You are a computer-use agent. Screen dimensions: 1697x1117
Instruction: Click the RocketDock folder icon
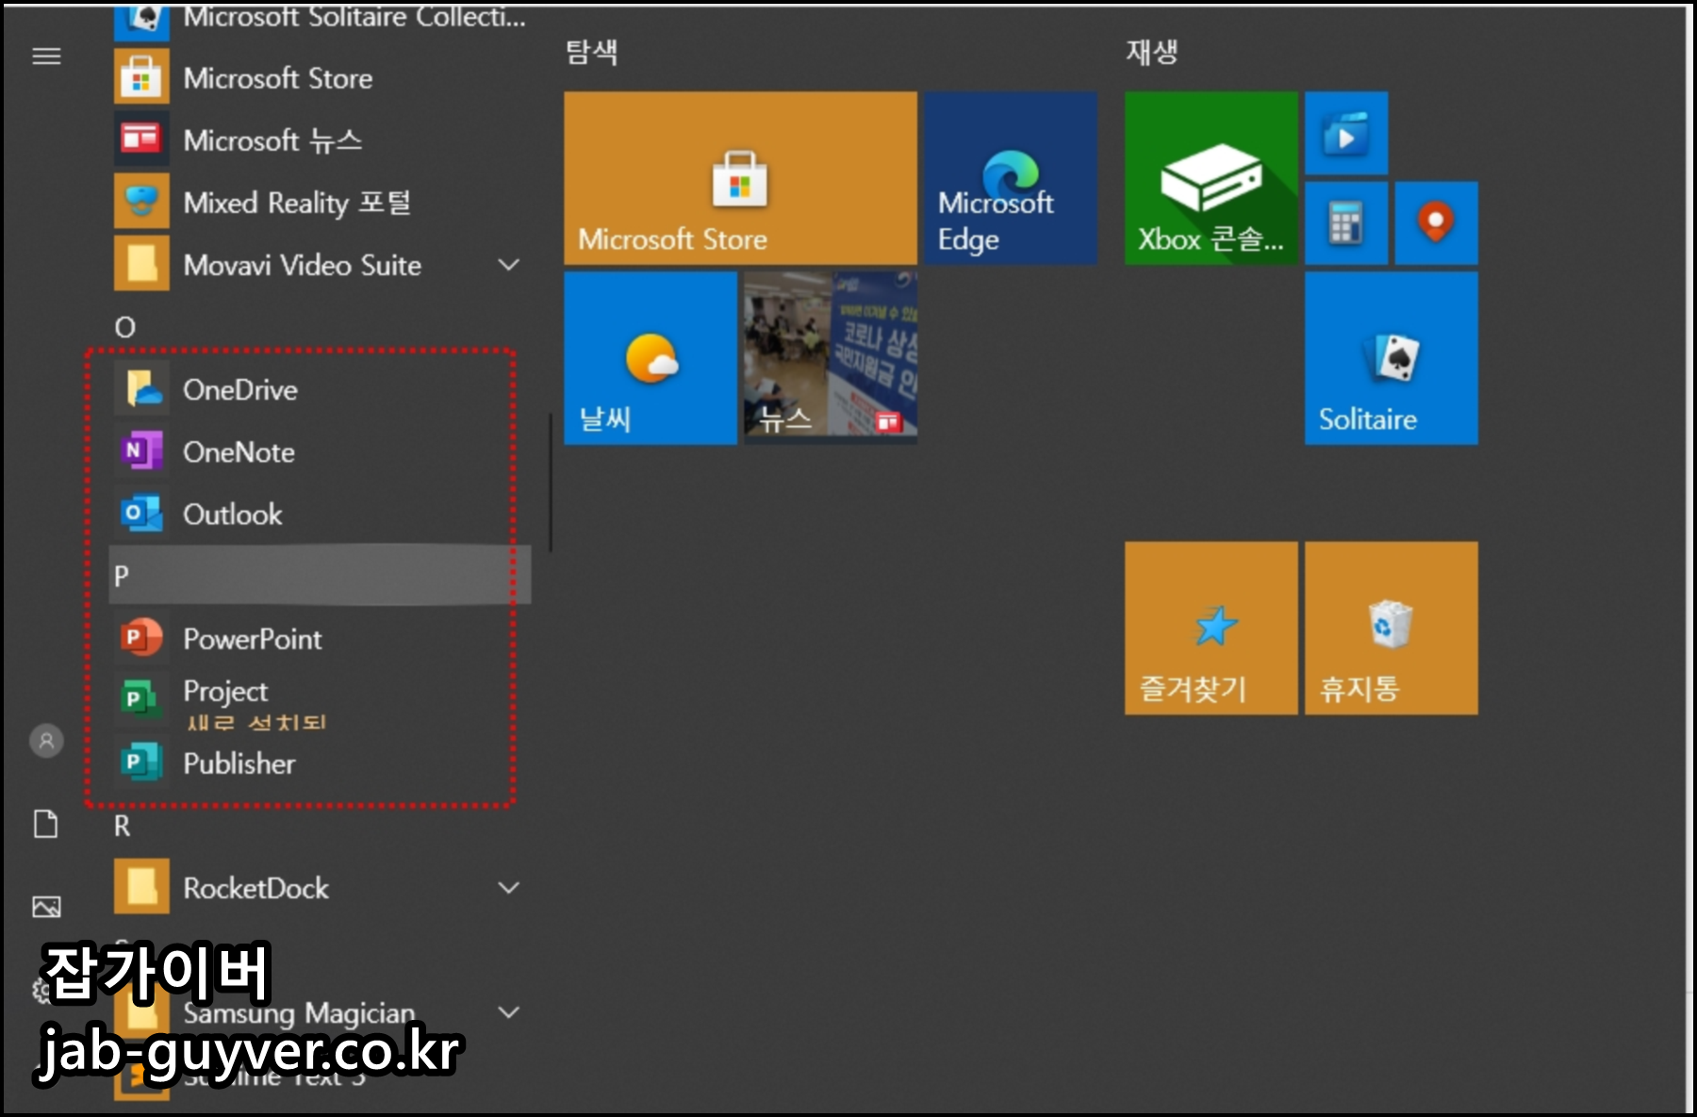pos(141,886)
